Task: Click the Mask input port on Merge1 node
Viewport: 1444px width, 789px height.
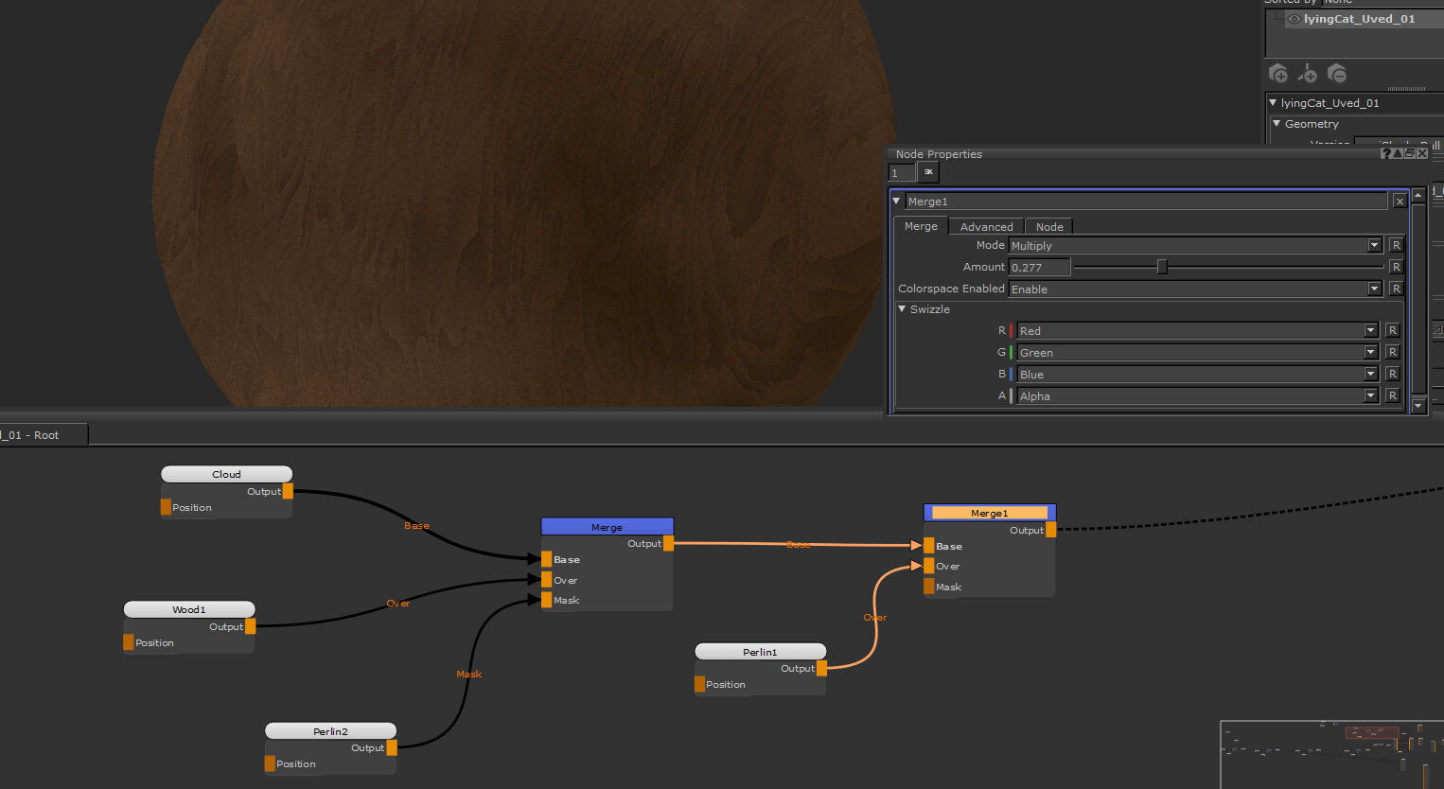Action: click(929, 587)
